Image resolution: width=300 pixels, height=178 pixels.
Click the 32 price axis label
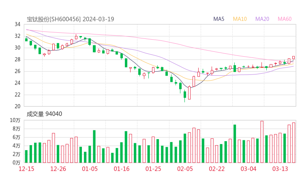[x=17, y=36]
